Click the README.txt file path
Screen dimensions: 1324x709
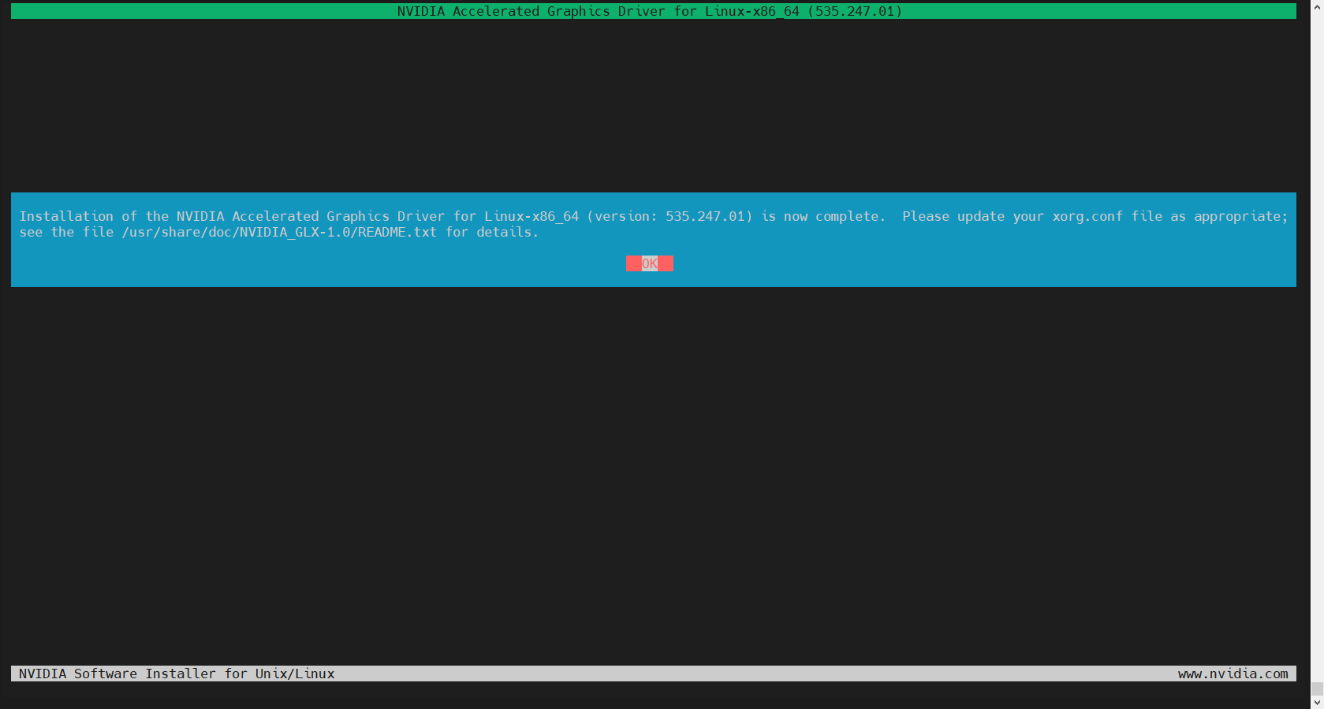[278, 232]
